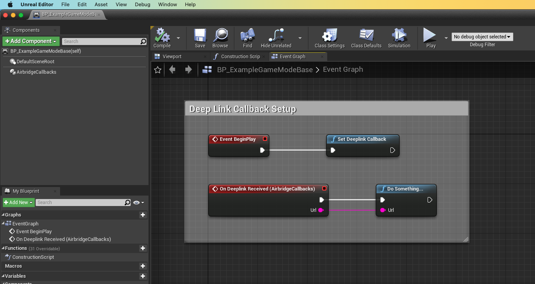Select the Deep Link Callback Setup comment title
The height and width of the screenshot is (284, 535).
(243, 109)
